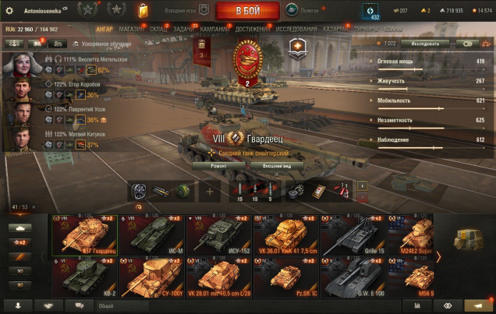496x314 pixels.
Task: Open the loot crate icon beside carousel
Action: (468, 239)
